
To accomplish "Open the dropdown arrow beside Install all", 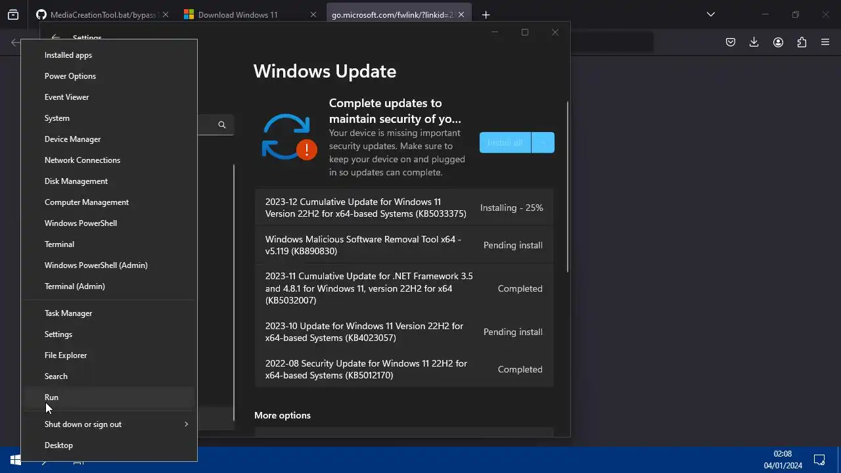I will click(x=543, y=143).
